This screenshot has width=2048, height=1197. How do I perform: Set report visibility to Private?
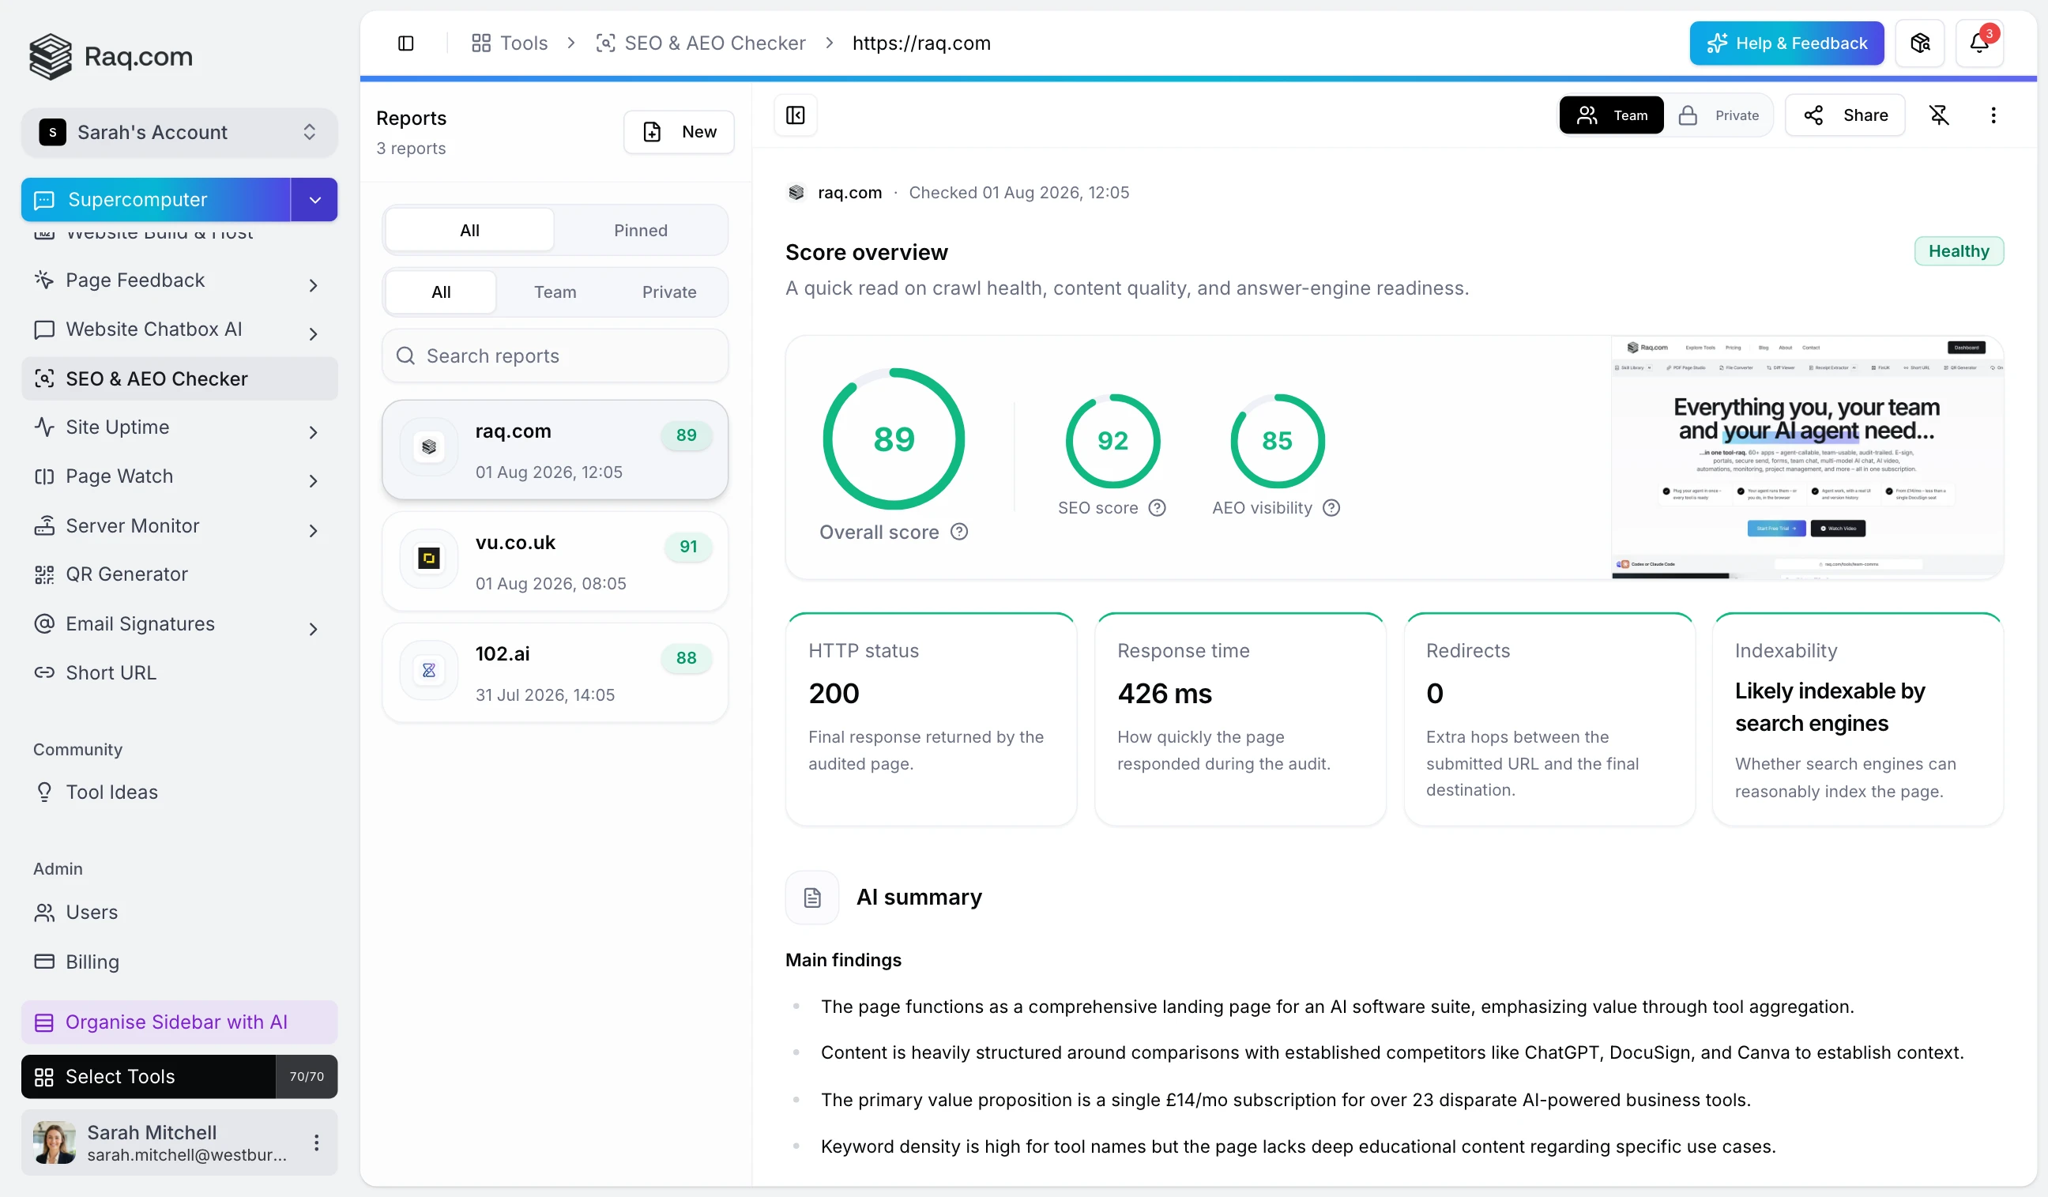click(x=1719, y=115)
